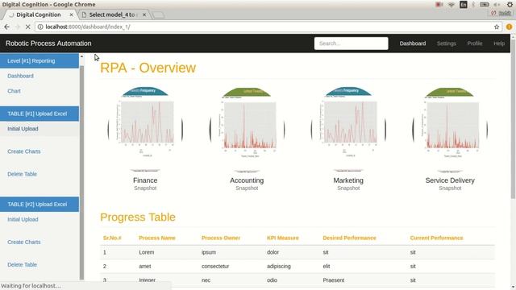The image size is (516, 290).
Task: Click the KPI Measure column header
Action: tap(283, 238)
